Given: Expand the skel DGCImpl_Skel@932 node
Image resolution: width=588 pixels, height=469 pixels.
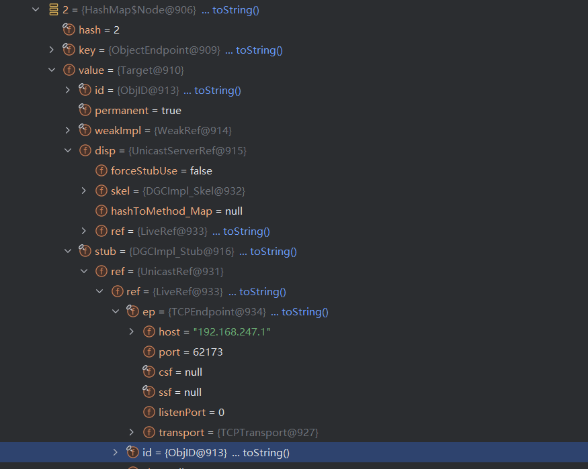Looking at the screenshot, I should point(84,191).
